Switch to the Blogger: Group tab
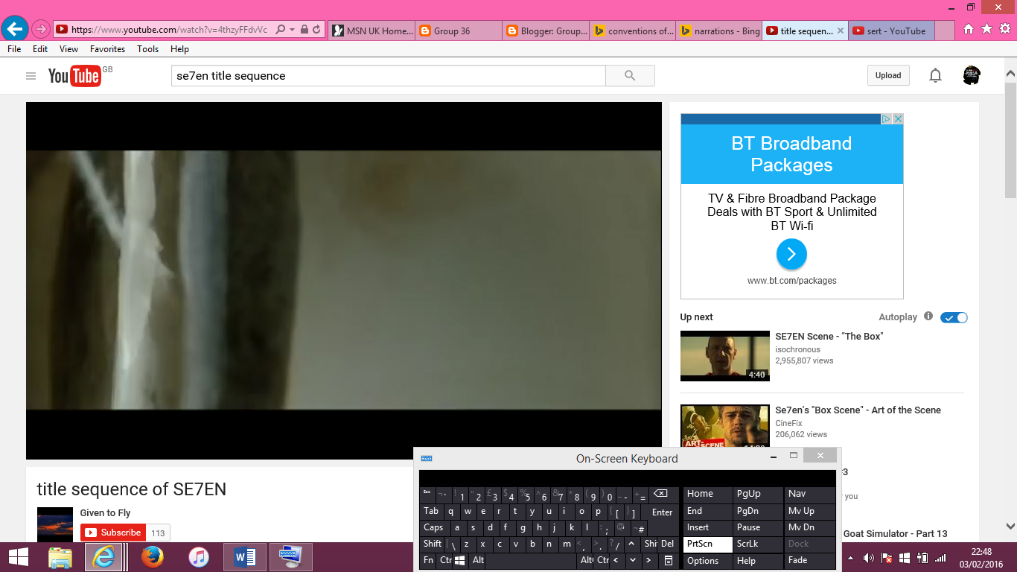 click(545, 31)
